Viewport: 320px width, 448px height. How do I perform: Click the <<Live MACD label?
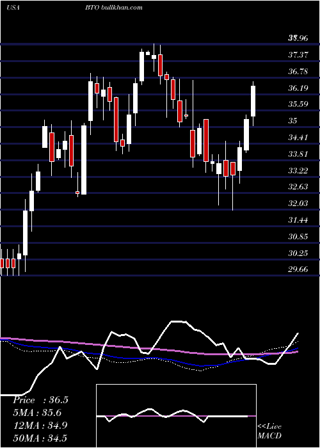point(269,431)
